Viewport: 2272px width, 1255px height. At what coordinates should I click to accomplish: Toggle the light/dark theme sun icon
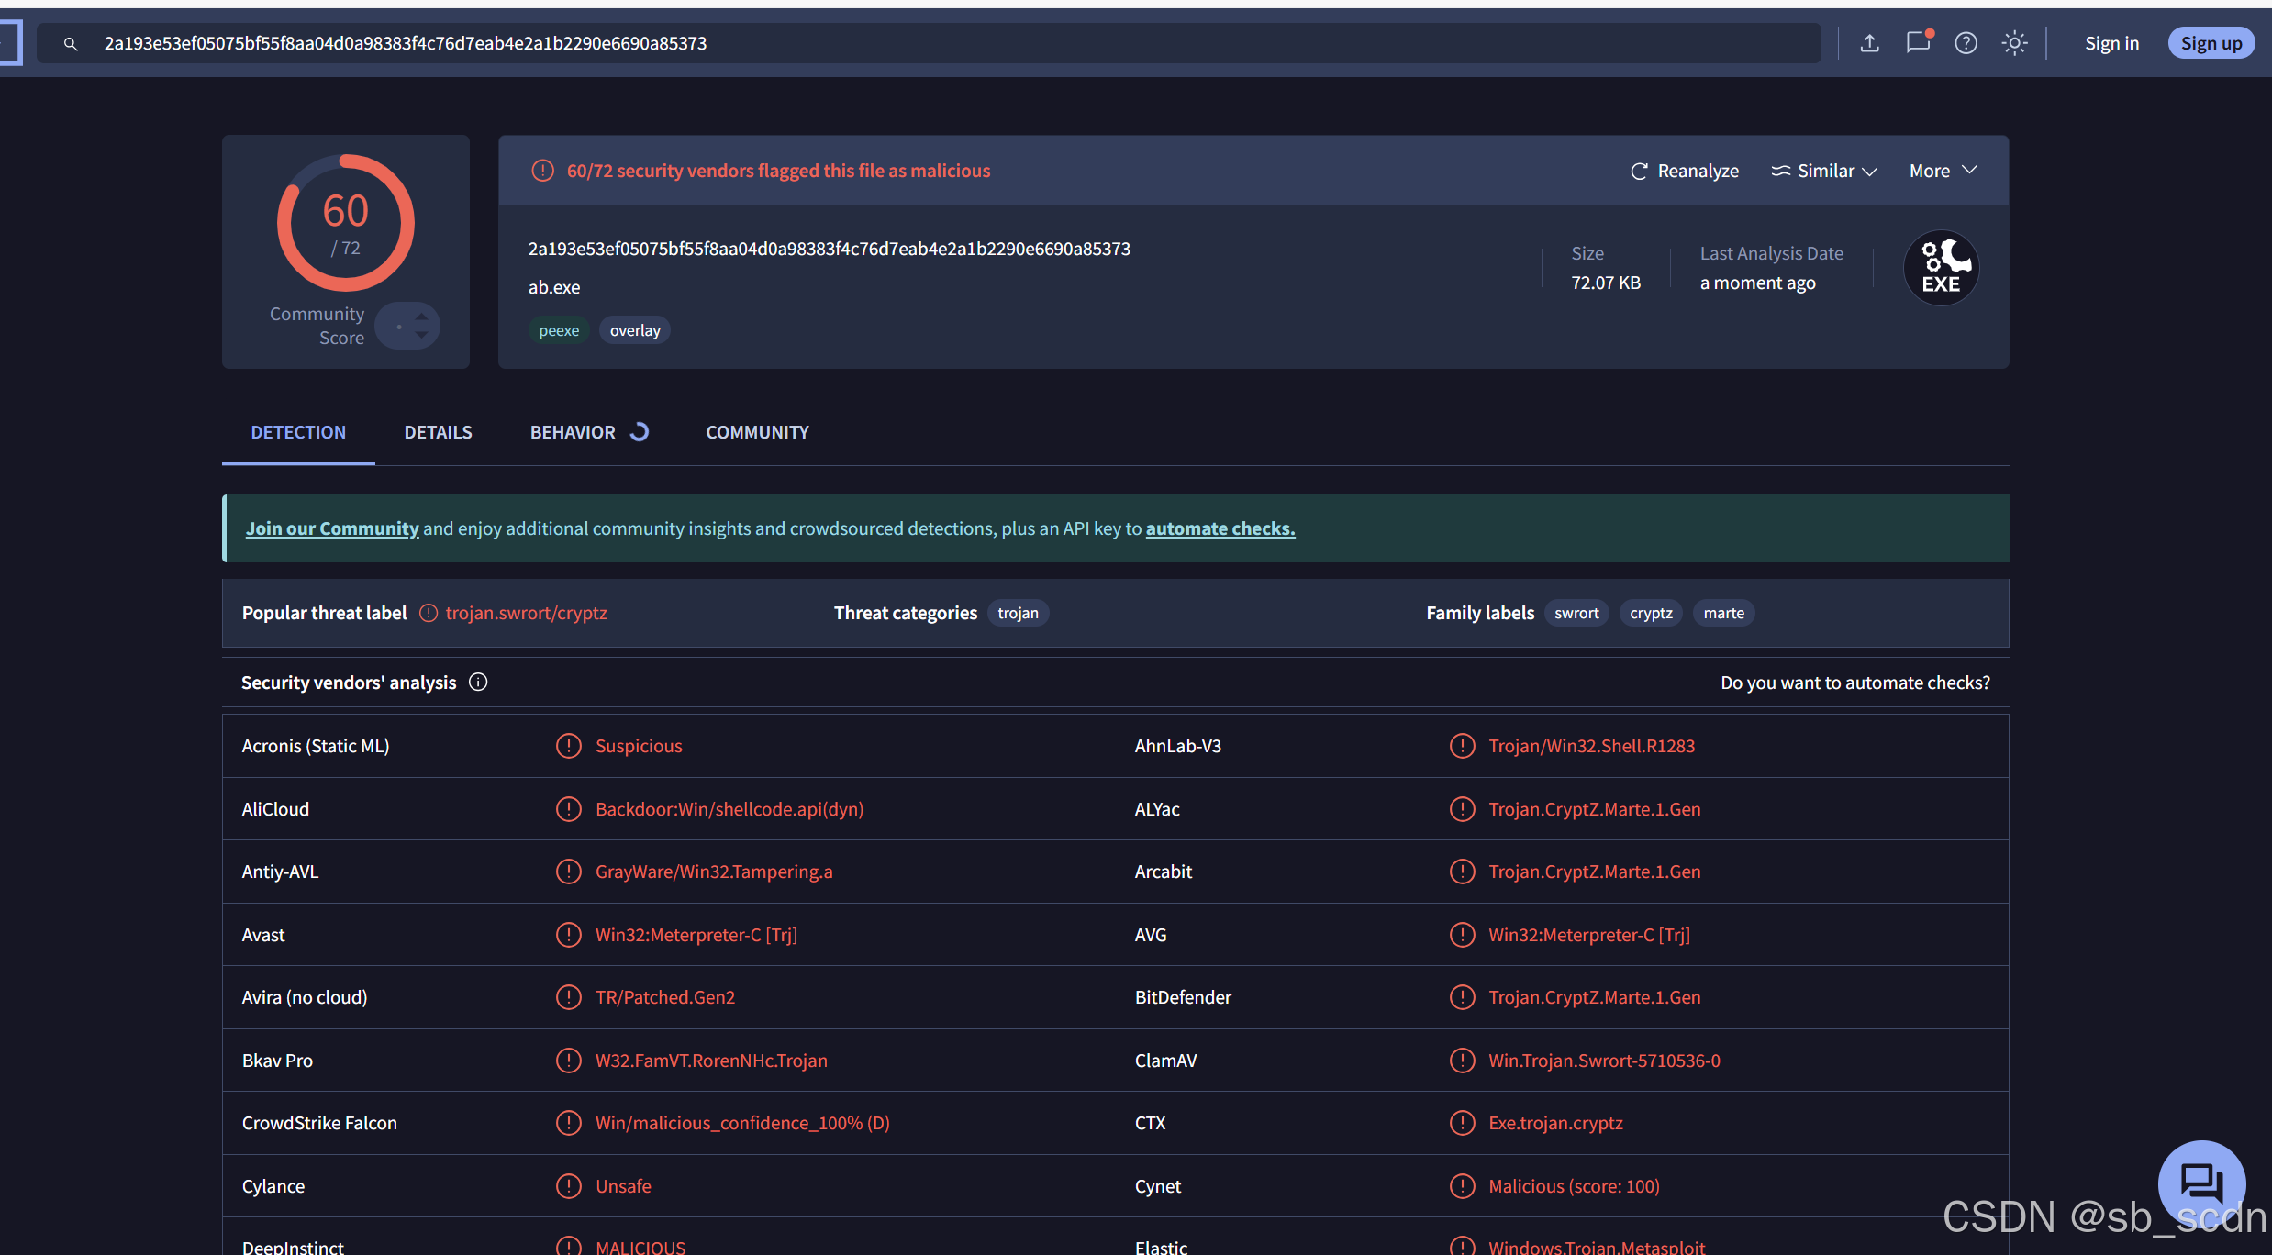coord(2014,43)
